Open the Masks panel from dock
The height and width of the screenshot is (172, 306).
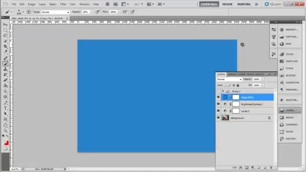(289, 118)
